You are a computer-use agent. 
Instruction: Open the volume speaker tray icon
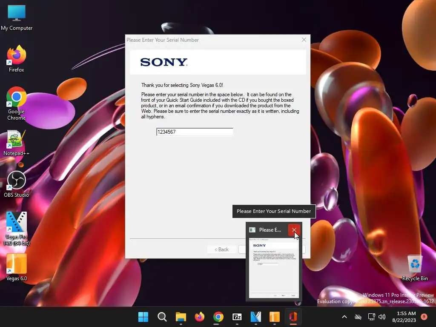pos(382,317)
